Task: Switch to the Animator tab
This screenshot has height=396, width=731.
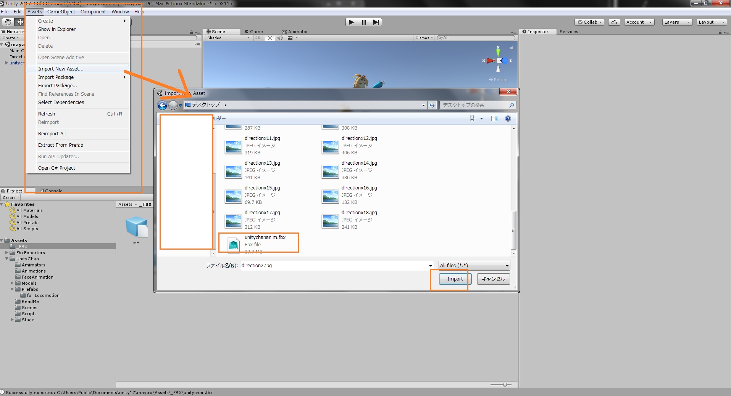Action: (x=296, y=32)
